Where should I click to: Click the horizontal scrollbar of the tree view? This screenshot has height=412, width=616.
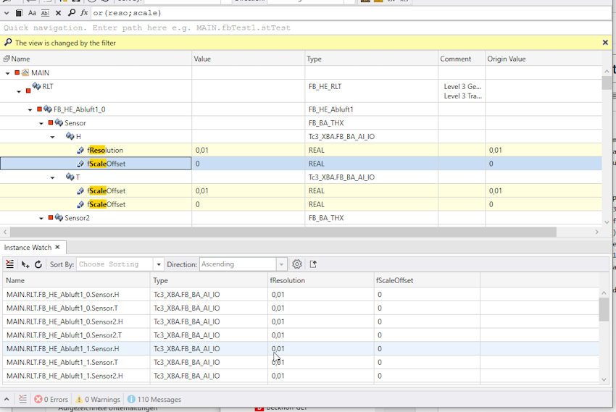(283, 232)
